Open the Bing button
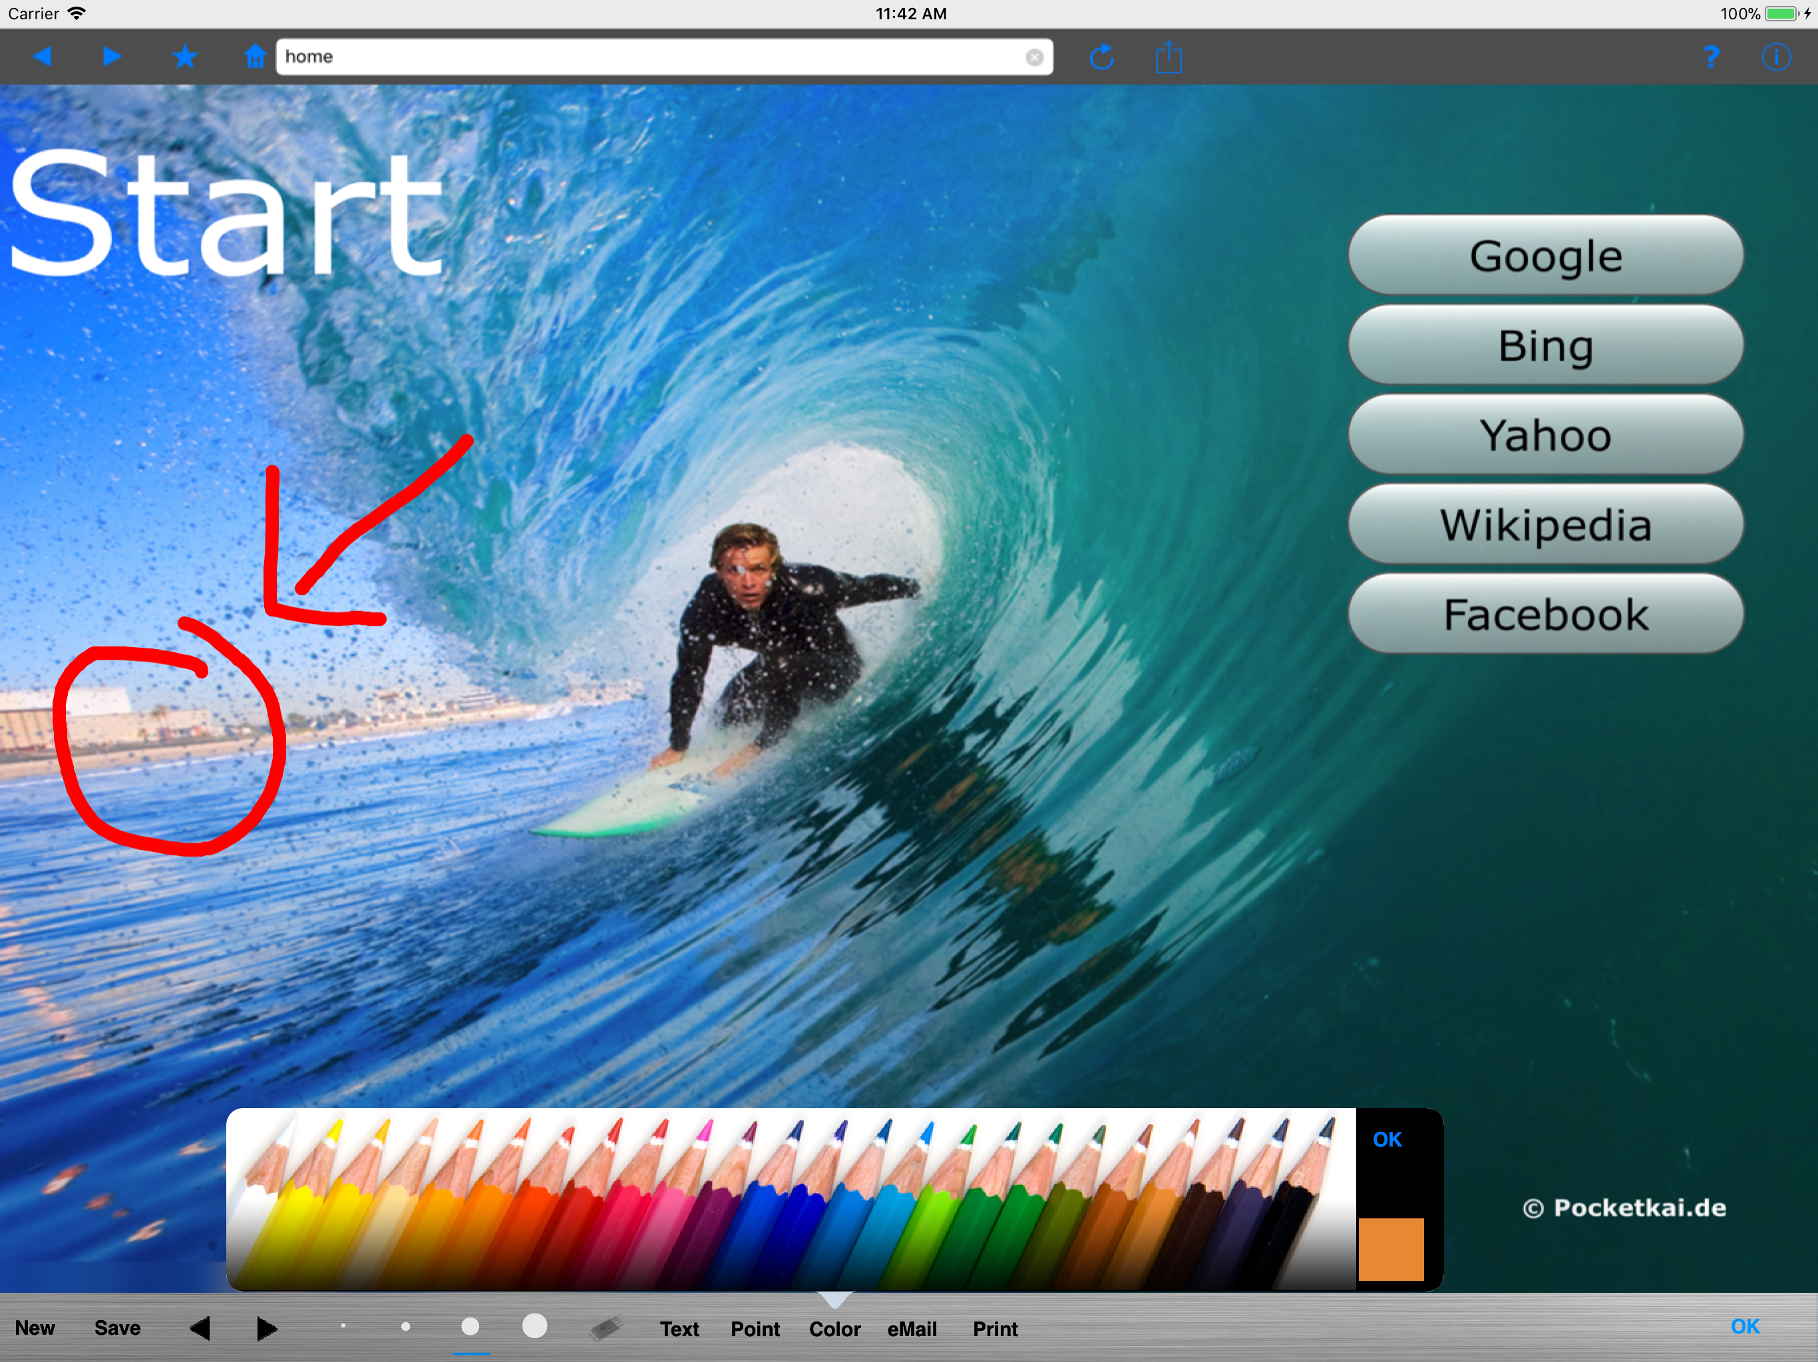The height and width of the screenshot is (1362, 1818). pos(1545,345)
